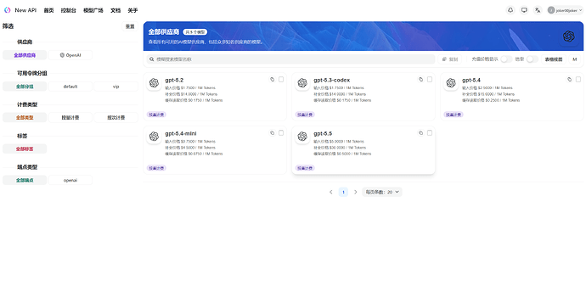Viewport: 586px width, 308px height.
Task: Toggle the 倍率 switch
Action: coord(532,59)
